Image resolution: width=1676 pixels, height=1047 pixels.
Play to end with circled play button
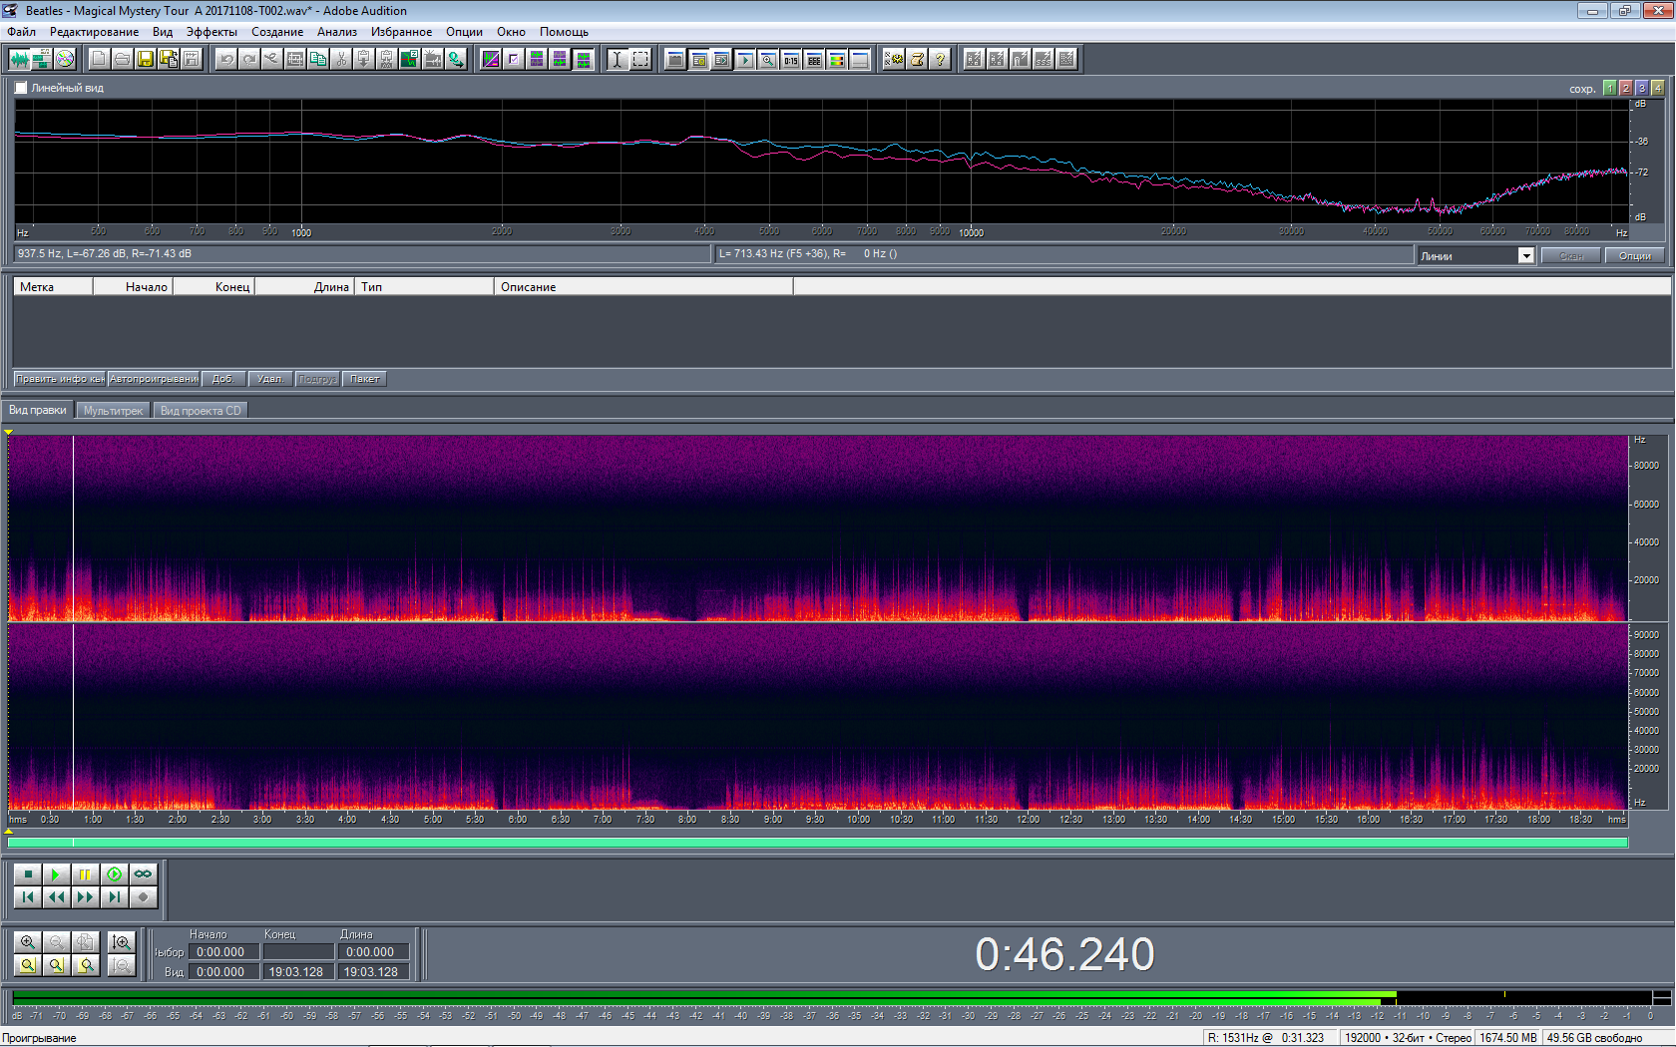pos(115,874)
